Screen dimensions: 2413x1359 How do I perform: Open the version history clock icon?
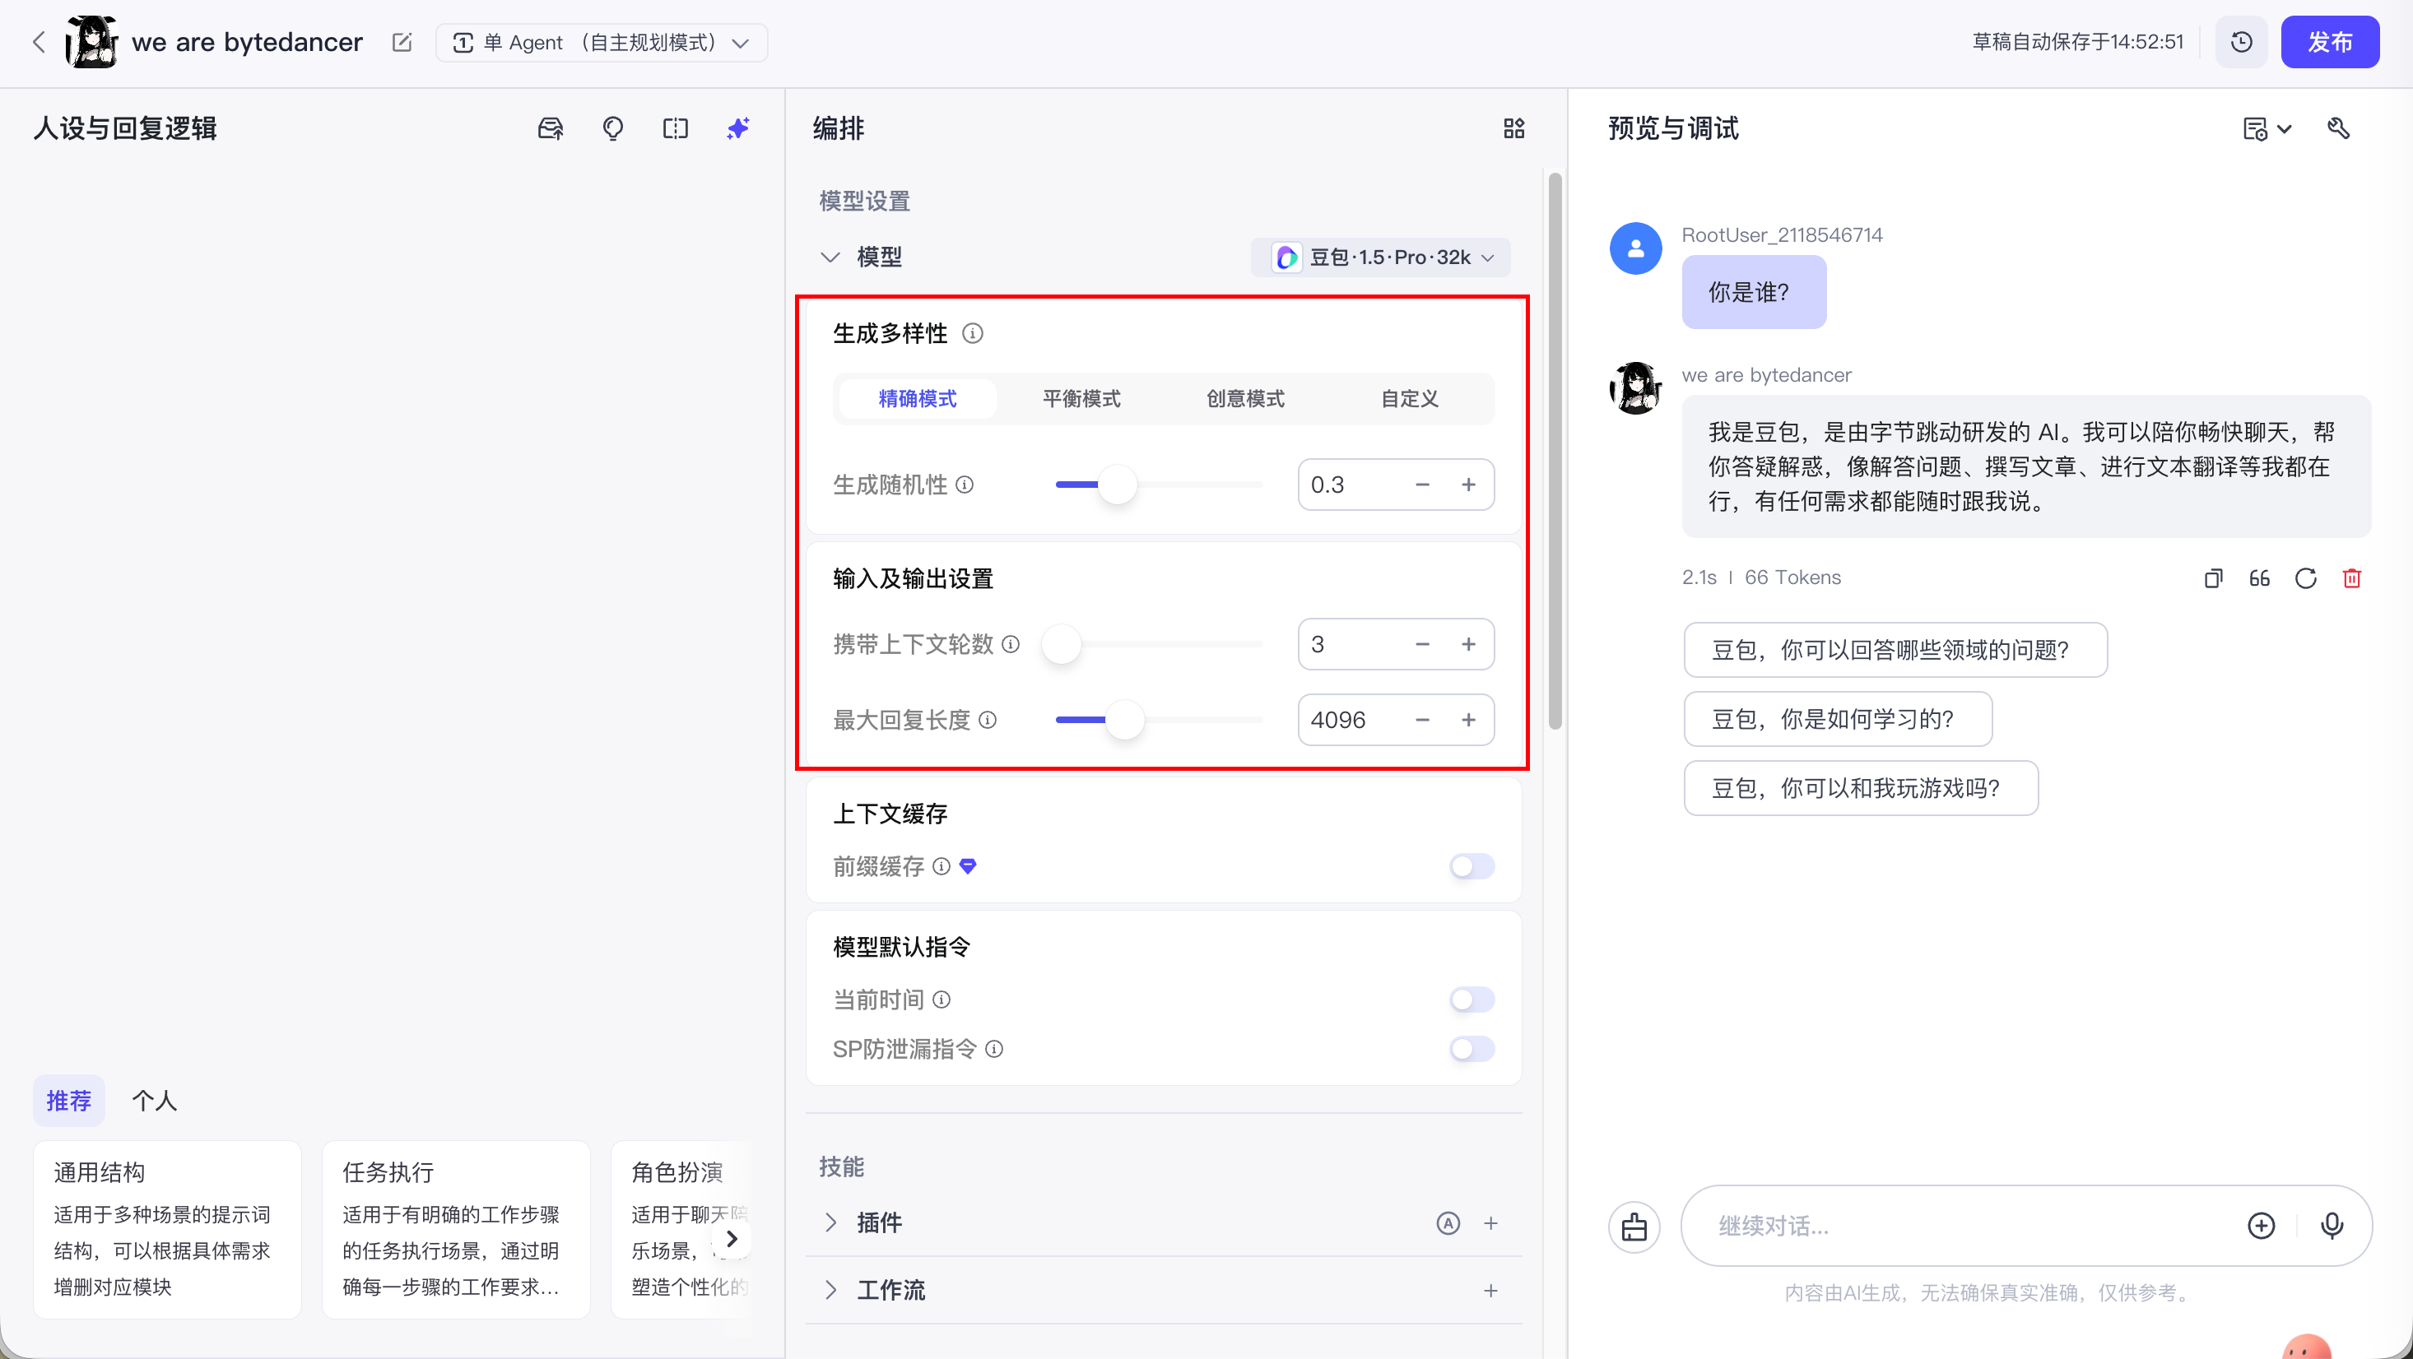tap(2241, 42)
